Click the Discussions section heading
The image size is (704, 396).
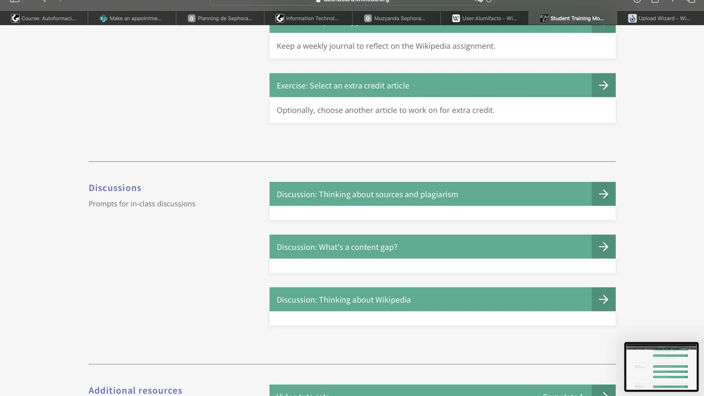point(115,188)
